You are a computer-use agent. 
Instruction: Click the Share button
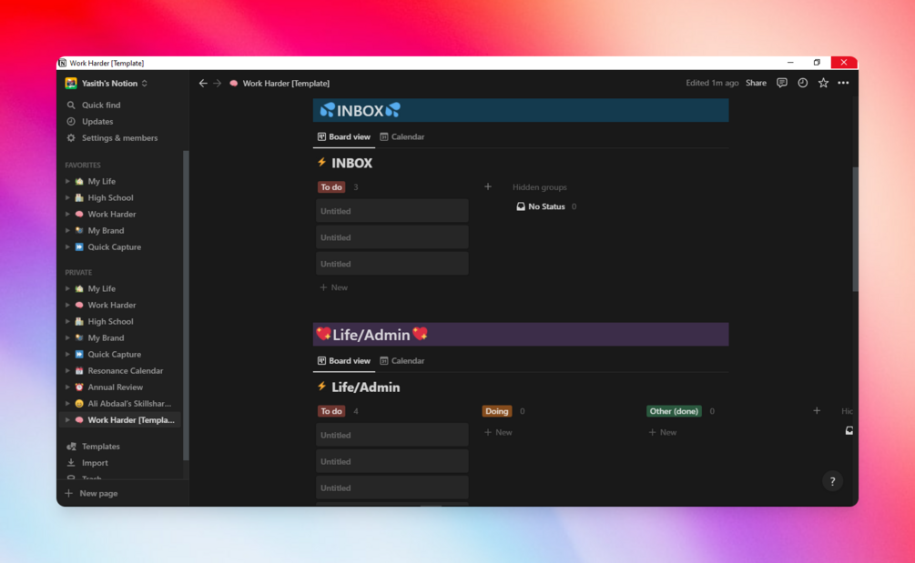[x=756, y=83]
